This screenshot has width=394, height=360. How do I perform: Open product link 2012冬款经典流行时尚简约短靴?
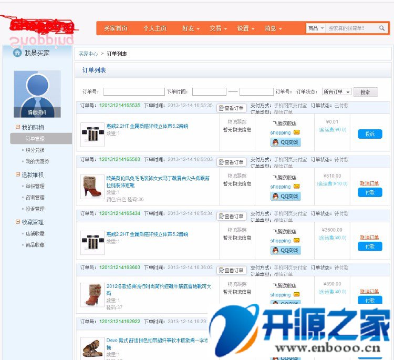click(159, 290)
